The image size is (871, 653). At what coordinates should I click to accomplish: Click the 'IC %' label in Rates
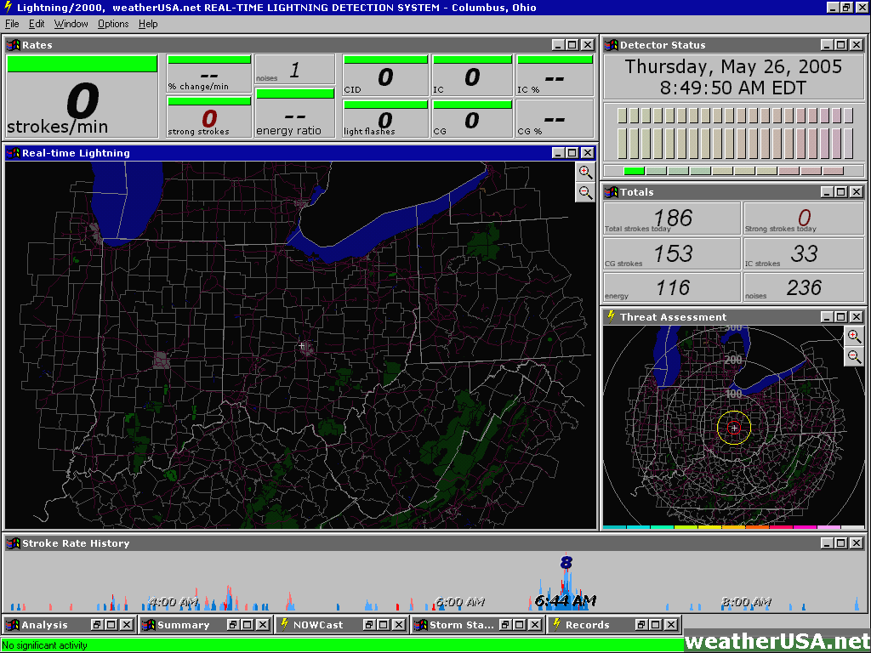[x=528, y=89]
